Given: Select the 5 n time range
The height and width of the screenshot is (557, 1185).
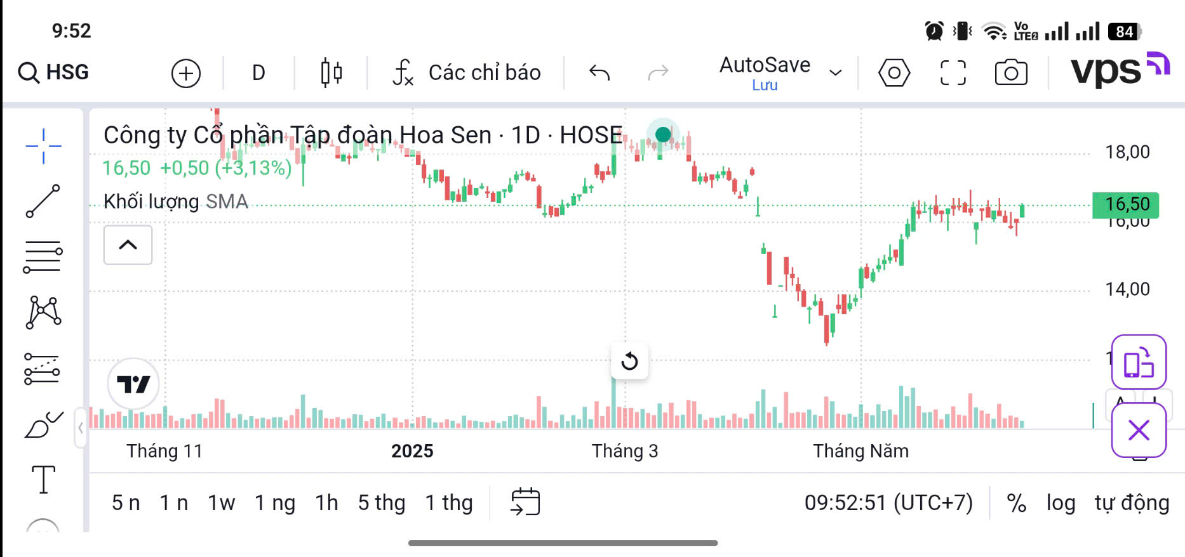Looking at the screenshot, I should pos(126,503).
